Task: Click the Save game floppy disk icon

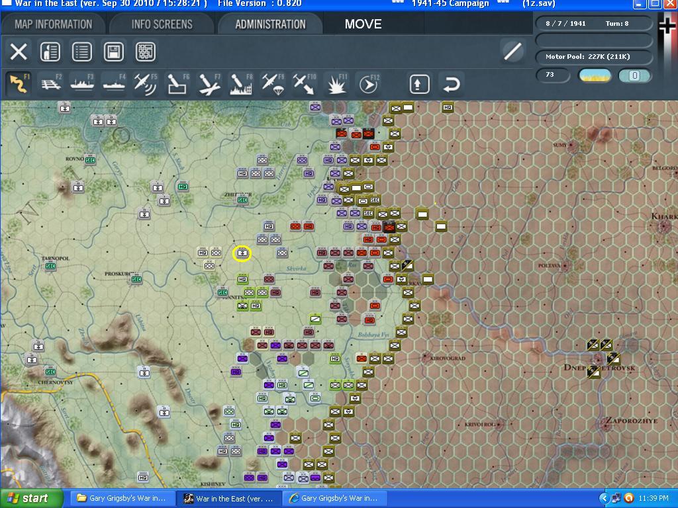Action: tap(114, 52)
